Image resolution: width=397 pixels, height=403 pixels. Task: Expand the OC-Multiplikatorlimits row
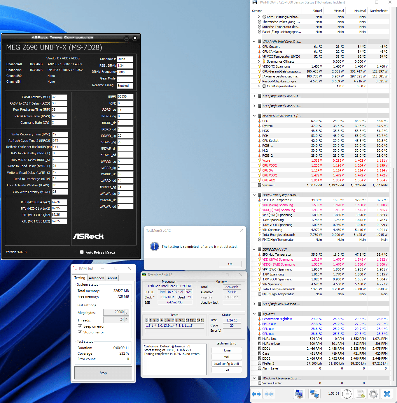[259, 86]
